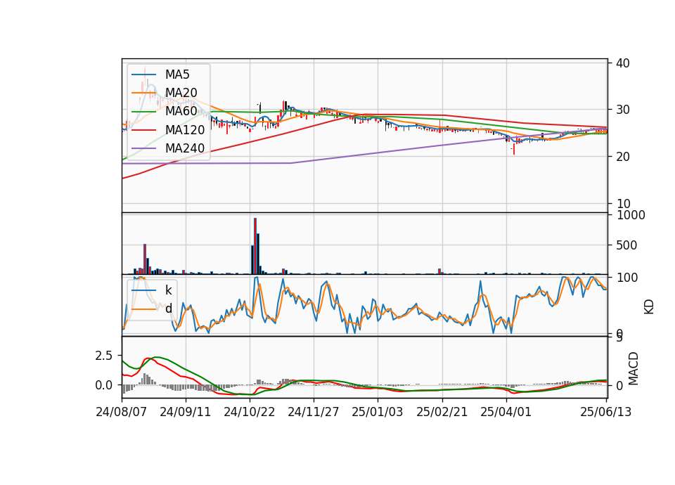Click the MA5 legend label
Screen dimensions: 675x485
(x=177, y=75)
